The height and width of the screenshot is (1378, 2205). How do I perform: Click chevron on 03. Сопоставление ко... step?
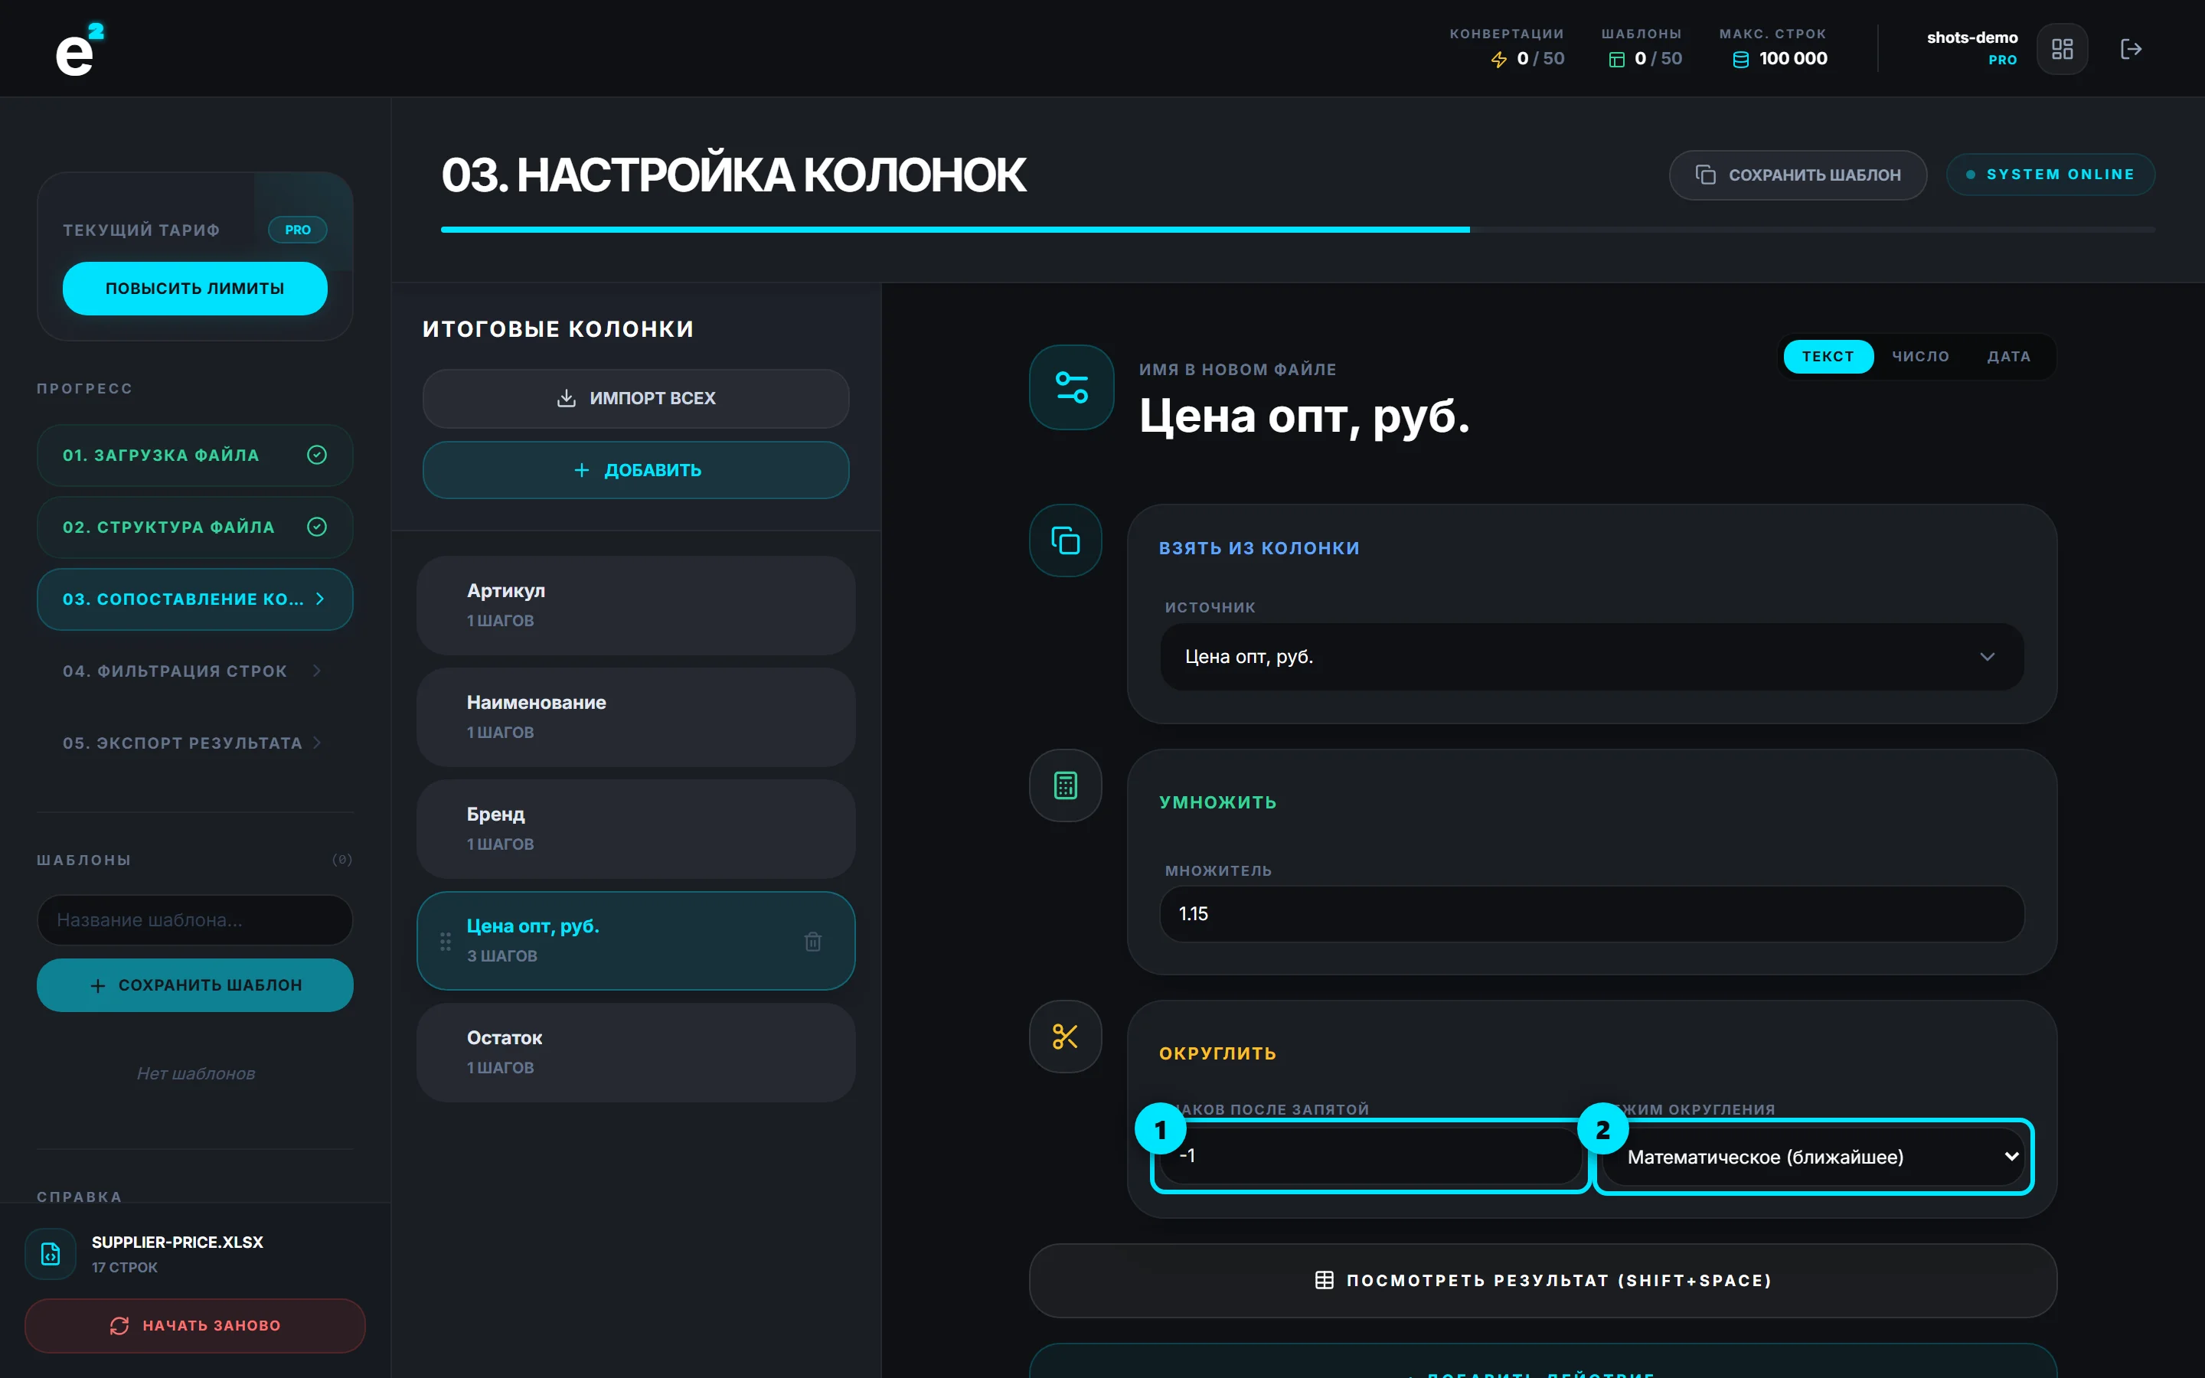pos(320,599)
